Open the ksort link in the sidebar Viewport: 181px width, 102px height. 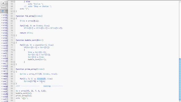(5, 69)
